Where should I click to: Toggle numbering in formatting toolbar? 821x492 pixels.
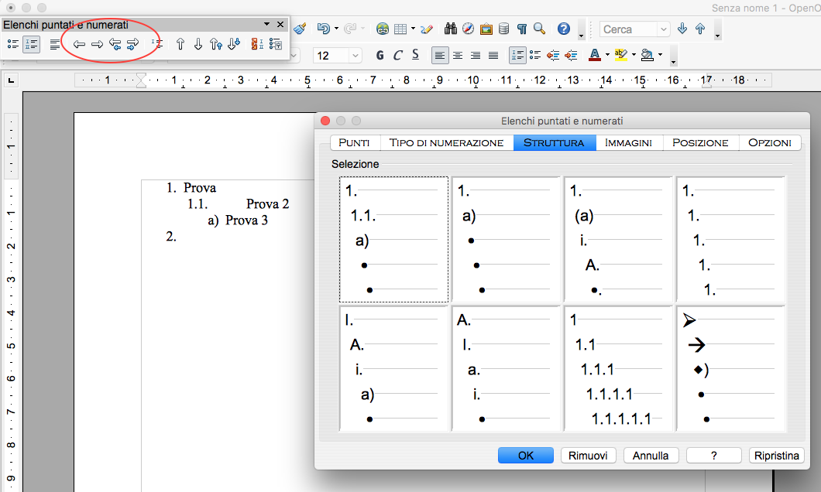coord(517,55)
